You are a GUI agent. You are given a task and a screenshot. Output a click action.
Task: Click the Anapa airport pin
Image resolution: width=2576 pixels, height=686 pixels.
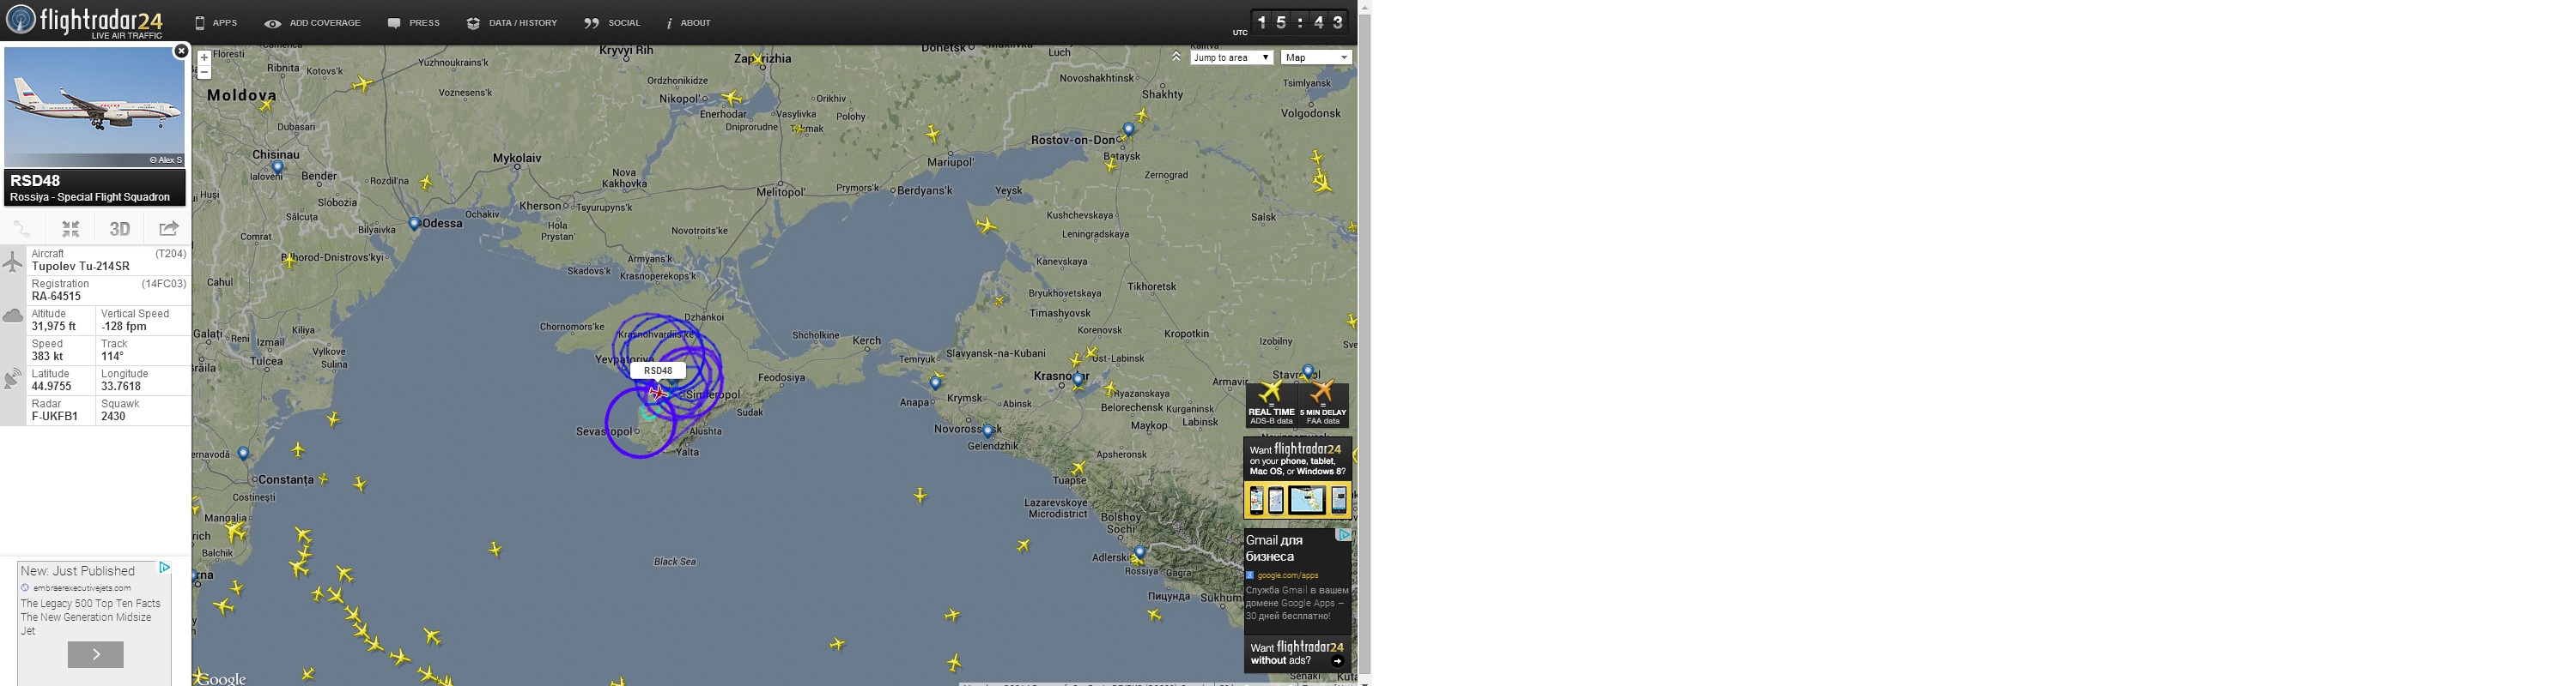point(936,382)
